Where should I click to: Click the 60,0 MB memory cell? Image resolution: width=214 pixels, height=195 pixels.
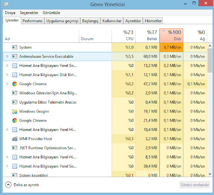pyautogui.click(x=147, y=57)
